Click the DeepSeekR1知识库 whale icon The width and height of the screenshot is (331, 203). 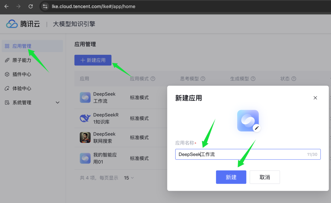85,118
